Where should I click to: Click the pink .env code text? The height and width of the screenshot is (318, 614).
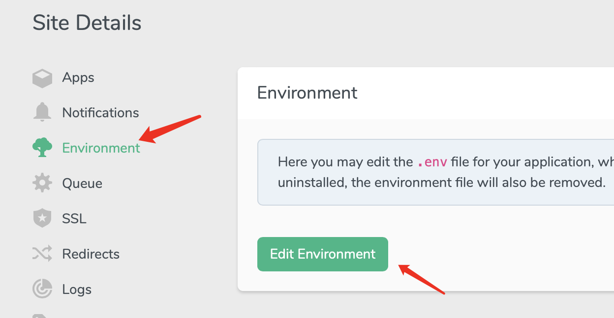pyautogui.click(x=432, y=162)
